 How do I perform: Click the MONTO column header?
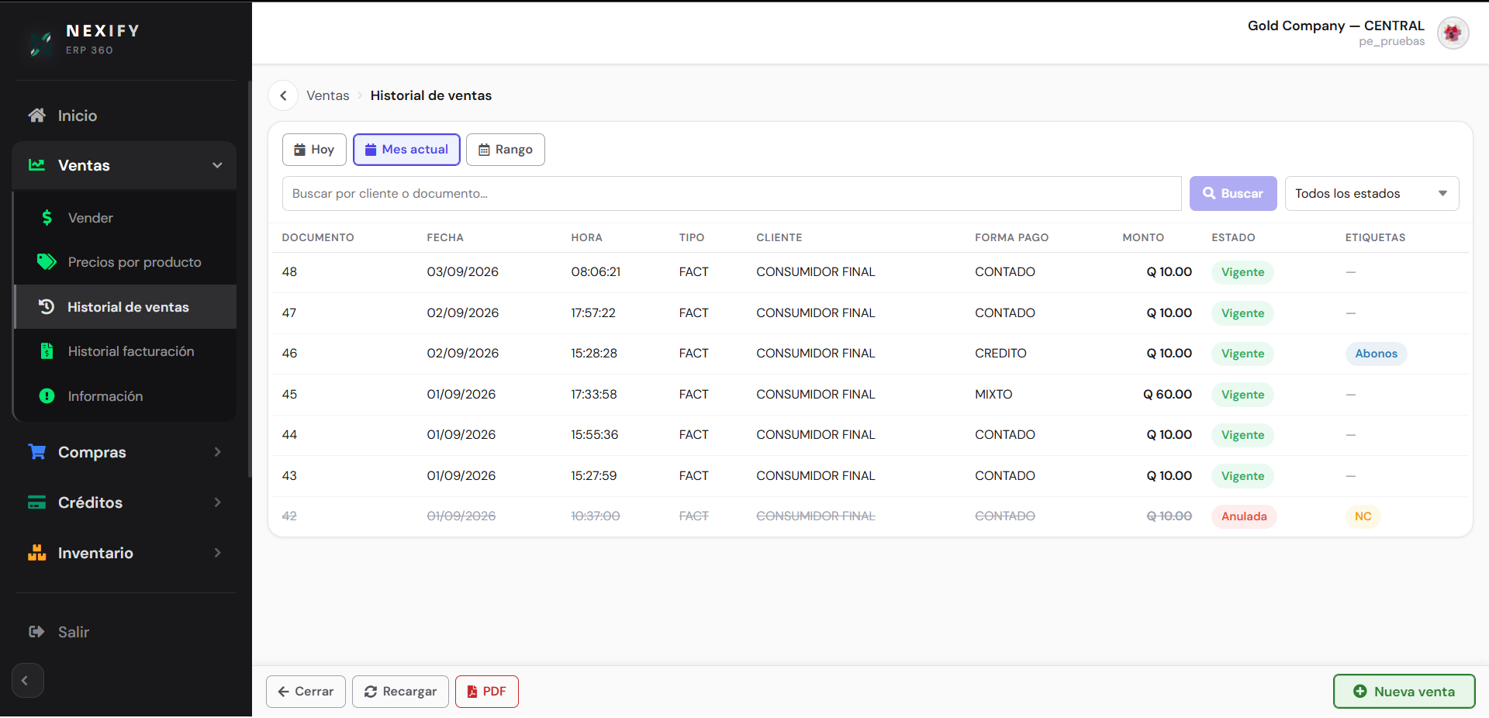tap(1143, 237)
